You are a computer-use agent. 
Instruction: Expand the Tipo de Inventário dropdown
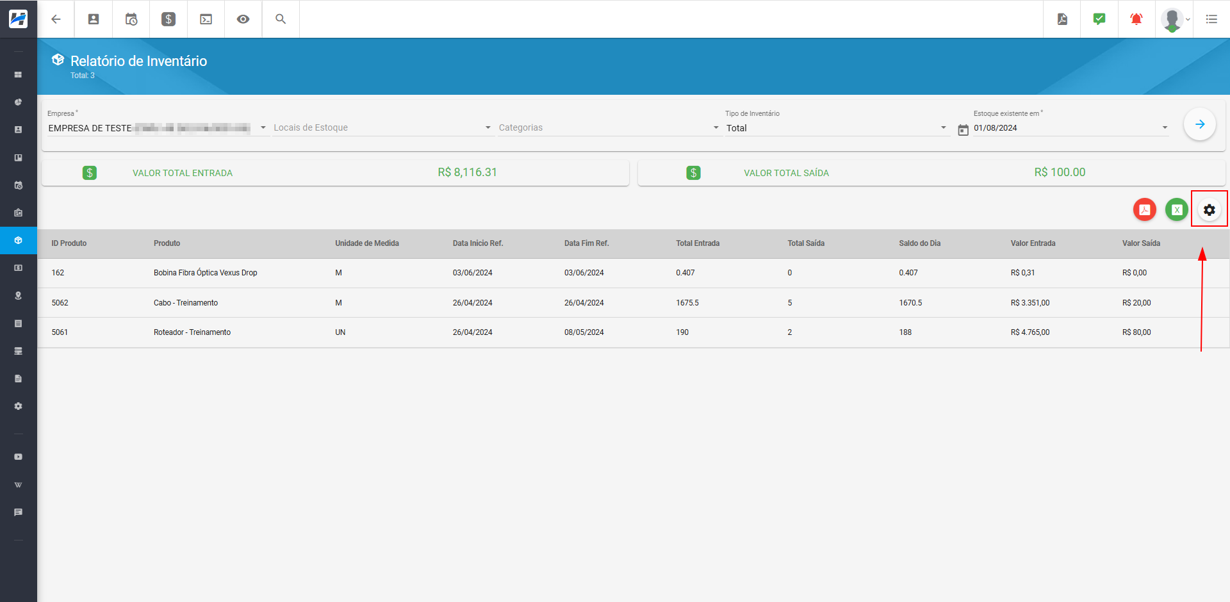coord(837,127)
